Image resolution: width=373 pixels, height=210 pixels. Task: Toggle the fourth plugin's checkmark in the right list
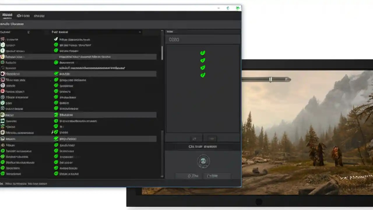(203, 75)
